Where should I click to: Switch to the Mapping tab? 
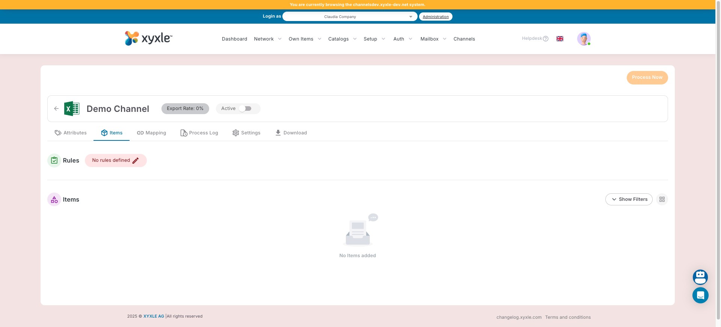click(151, 133)
